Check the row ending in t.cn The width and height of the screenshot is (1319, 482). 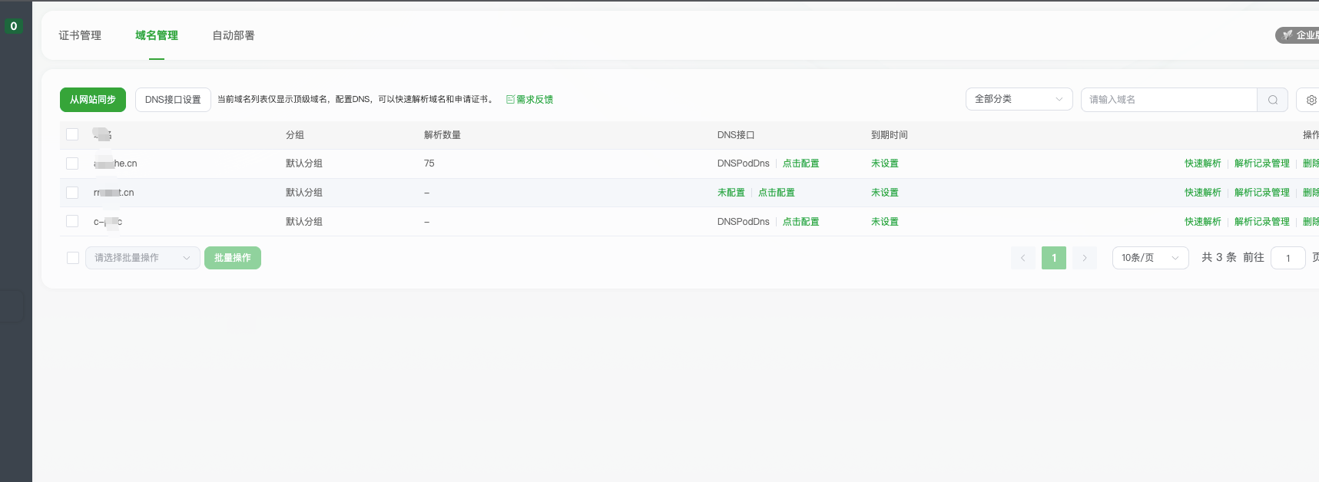[72, 193]
